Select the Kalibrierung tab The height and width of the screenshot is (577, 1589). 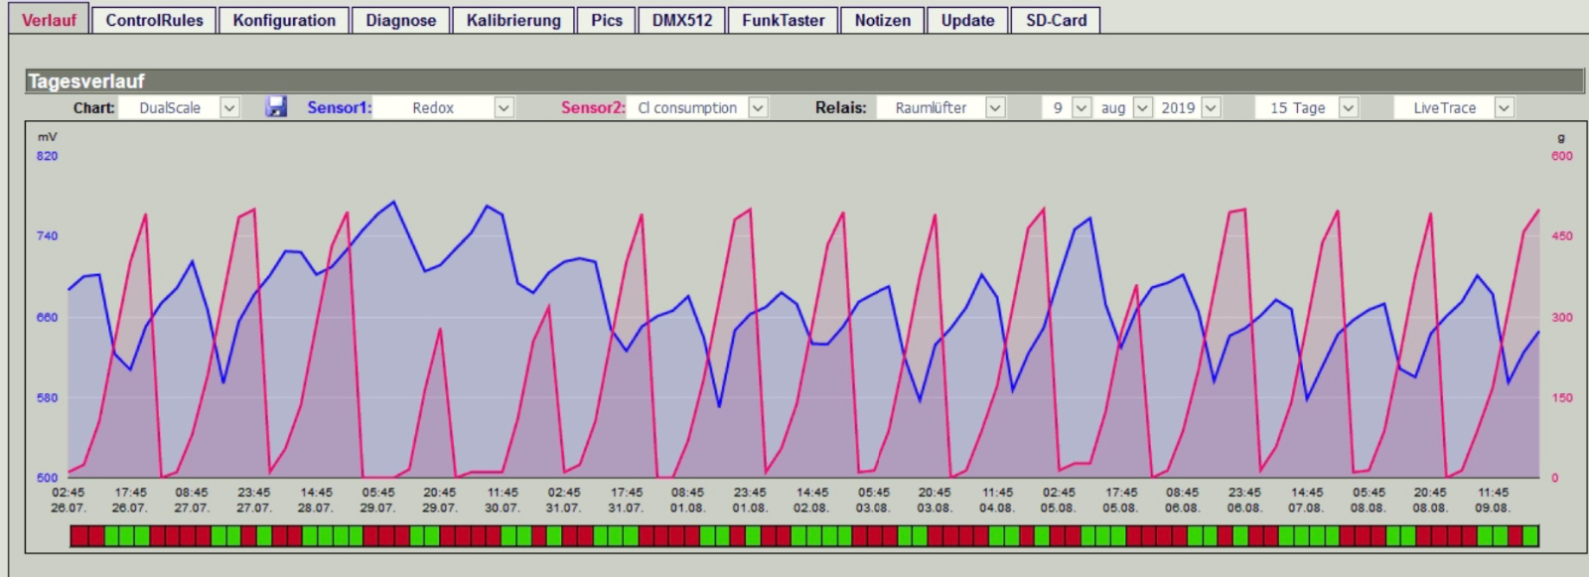tap(513, 21)
